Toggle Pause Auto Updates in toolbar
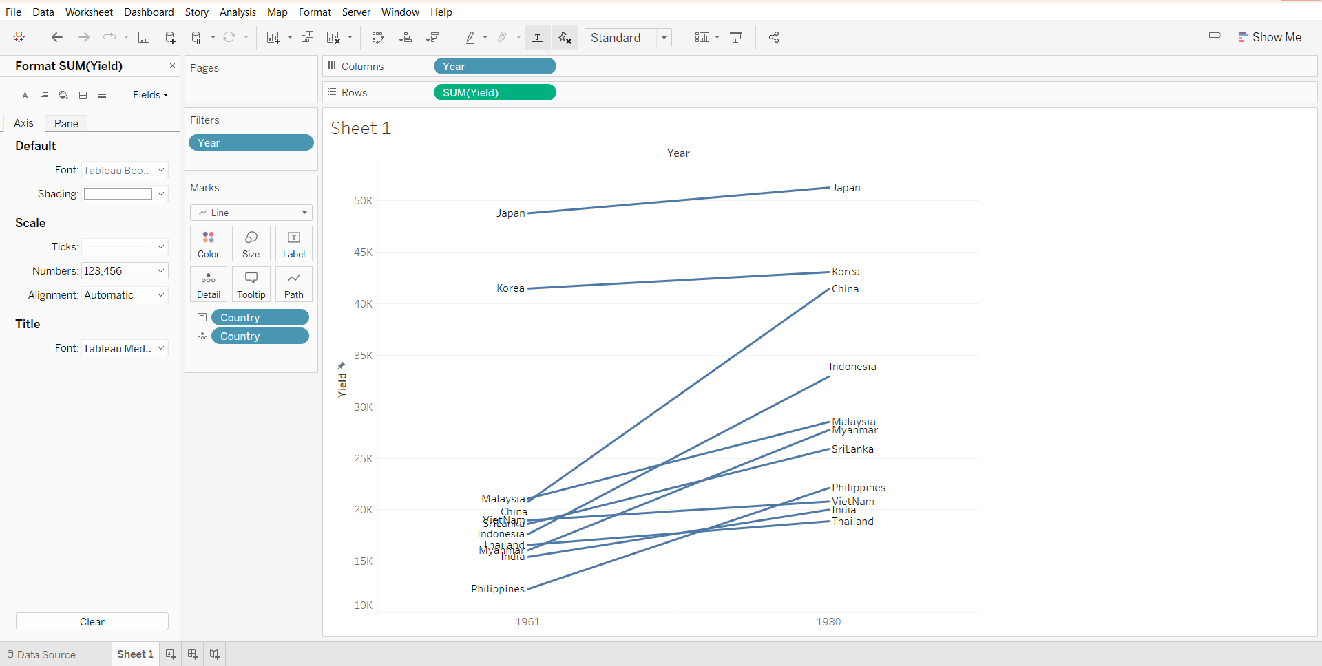The width and height of the screenshot is (1322, 666). point(197,38)
